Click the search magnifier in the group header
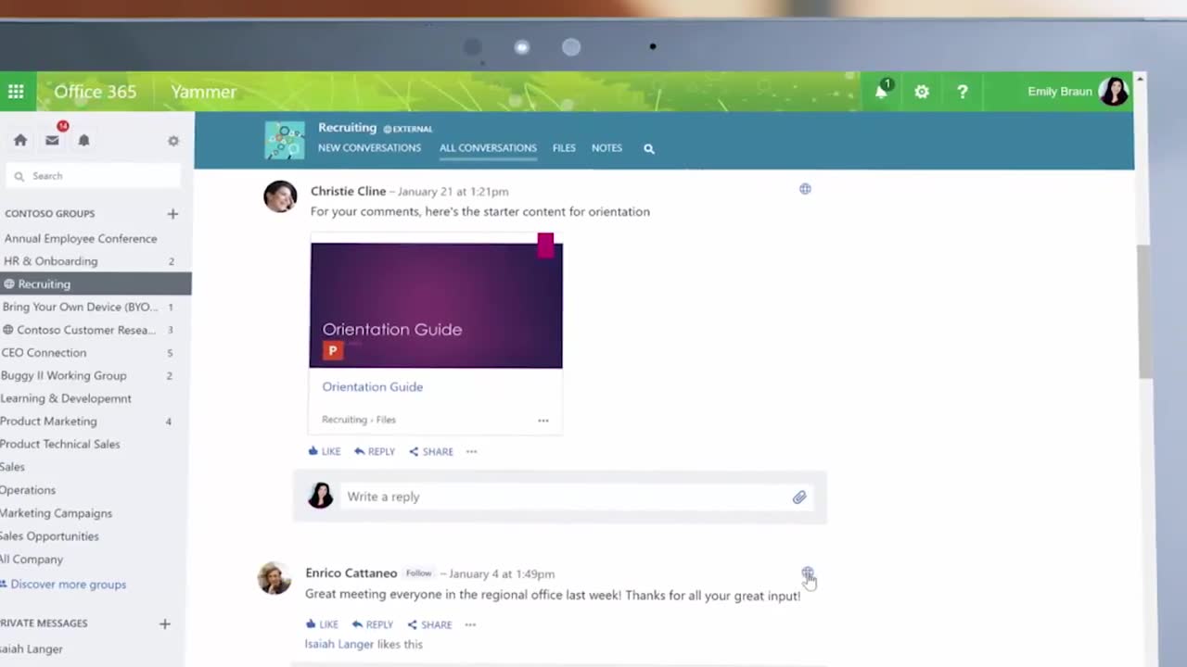 click(649, 148)
